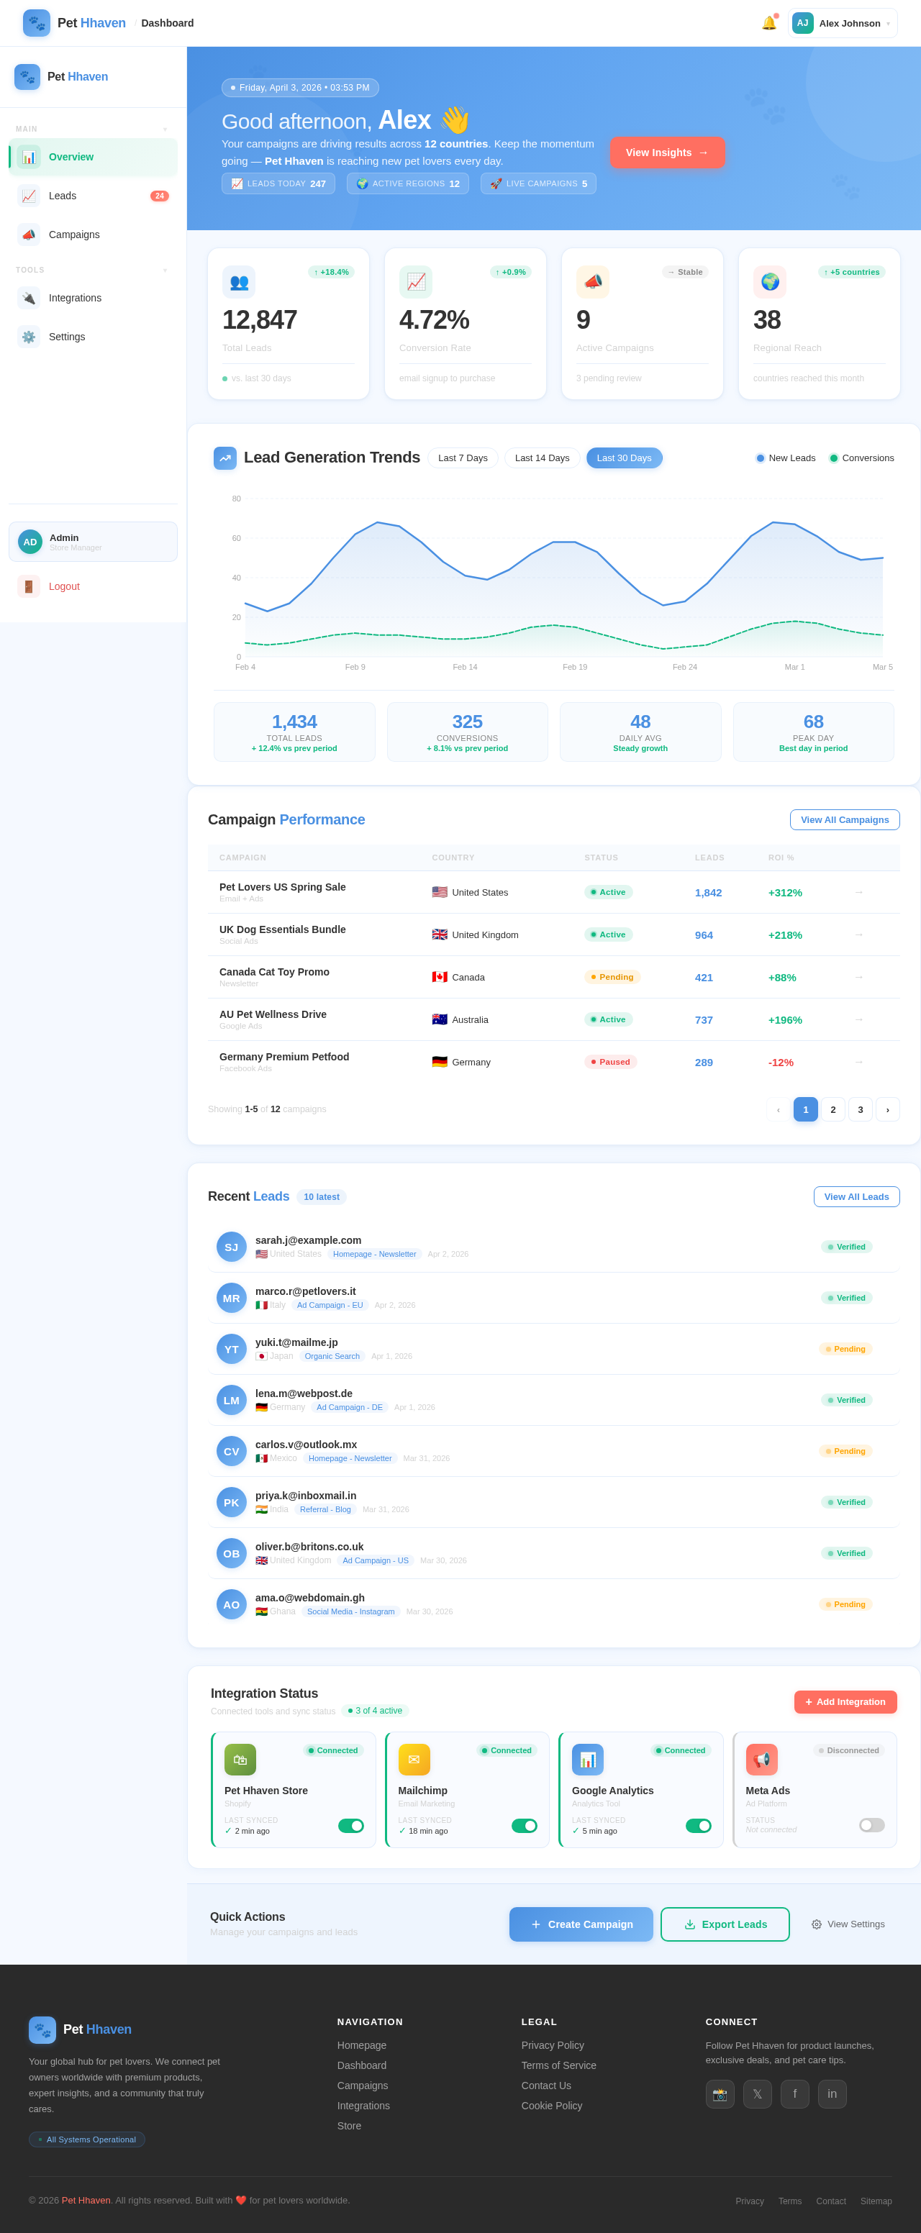Screen dimensions: 921x2233
Task: Click the Google Analytics bar chart icon
Action: click(x=587, y=1760)
